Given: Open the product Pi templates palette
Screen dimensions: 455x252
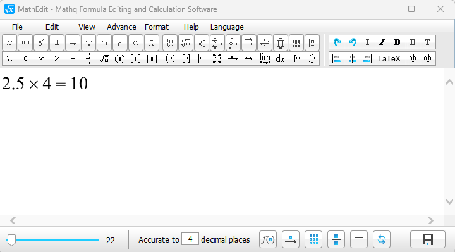Looking at the screenshot, I should [281, 43].
